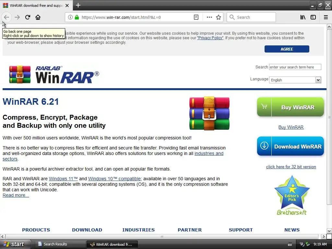The image size is (332, 249).
Task: Show the sidebars icon
Action: (x=313, y=17)
